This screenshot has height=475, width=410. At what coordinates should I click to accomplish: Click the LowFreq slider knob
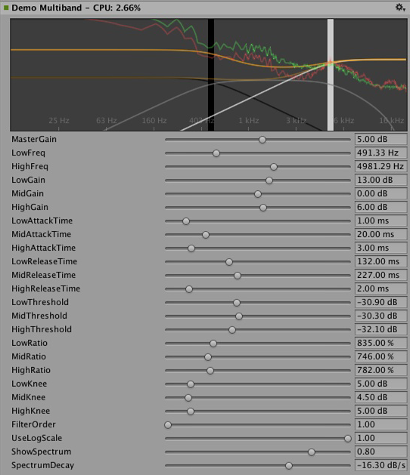click(x=216, y=153)
